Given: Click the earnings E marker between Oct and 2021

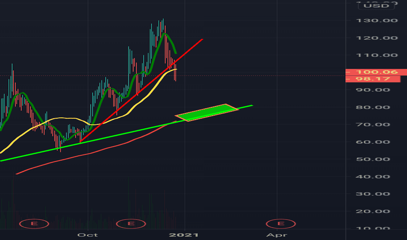Looking at the screenshot, I should point(131,224).
